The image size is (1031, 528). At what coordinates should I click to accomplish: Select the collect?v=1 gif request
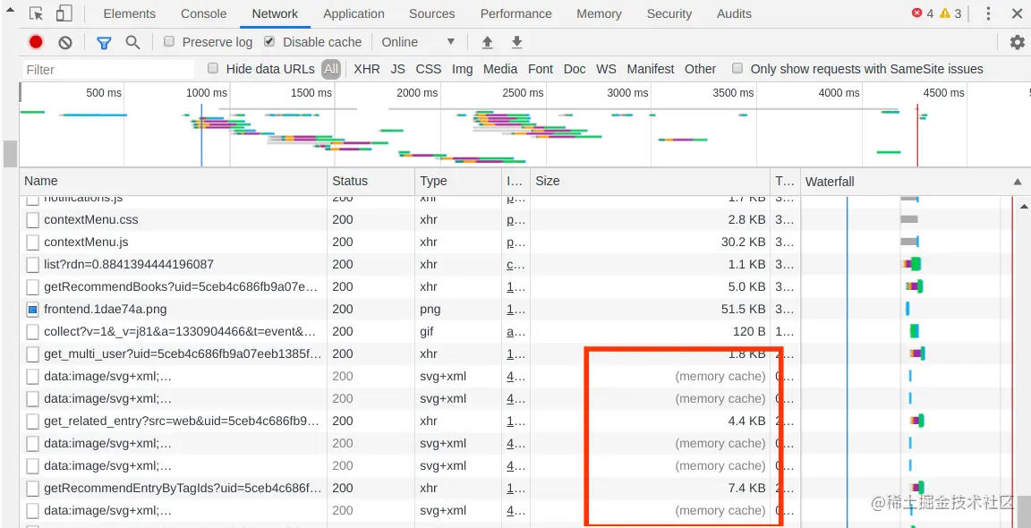click(x=408, y=331)
